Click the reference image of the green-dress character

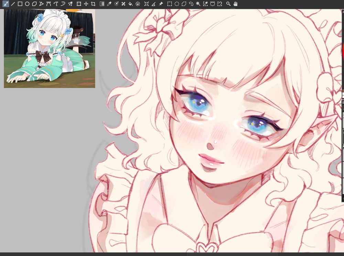[x=50, y=49]
